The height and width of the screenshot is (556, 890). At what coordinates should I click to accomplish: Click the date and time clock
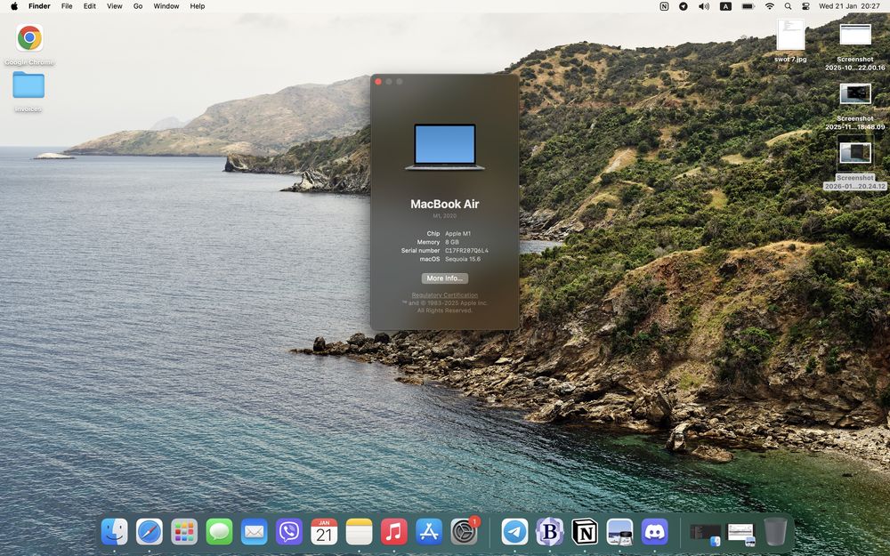pyautogui.click(x=849, y=6)
